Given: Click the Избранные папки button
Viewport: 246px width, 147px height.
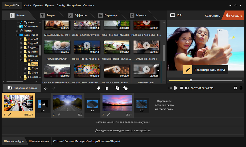Looking at the screenshot, I should pos(22,88).
